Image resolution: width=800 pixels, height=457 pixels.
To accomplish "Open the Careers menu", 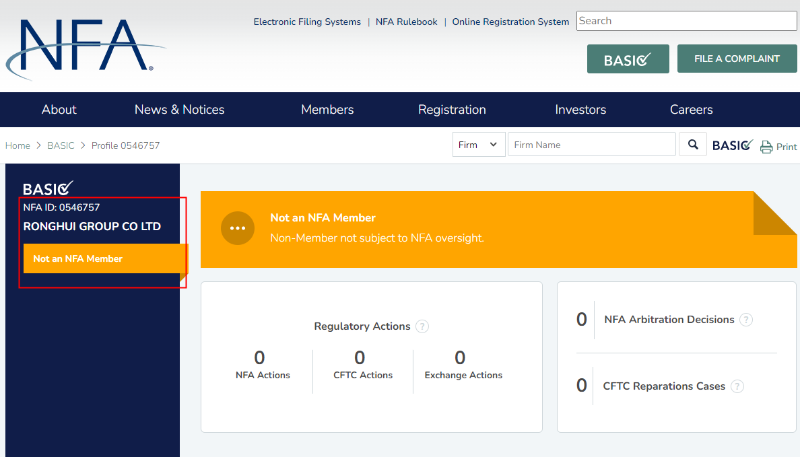I will [x=692, y=110].
